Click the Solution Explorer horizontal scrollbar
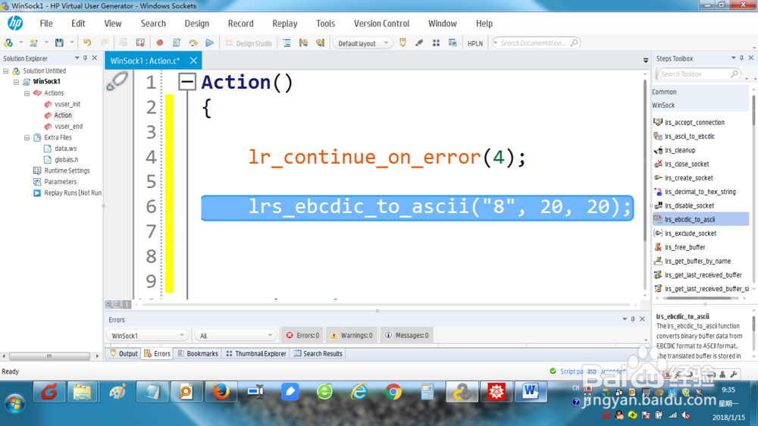The height and width of the screenshot is (426, 758). [x=49, y=356]
